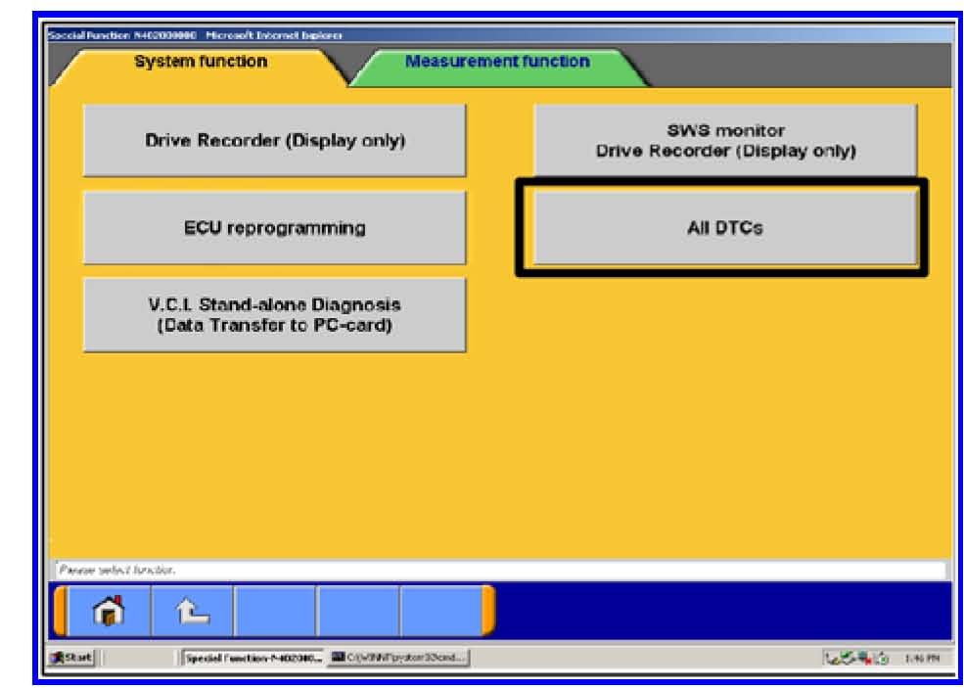
Task: Choose ECU reprogramming
Action: tap(274, 228)
